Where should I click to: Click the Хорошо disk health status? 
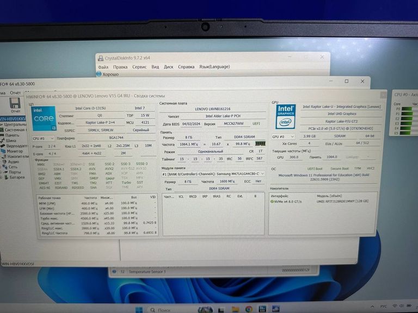coord(110,74)
